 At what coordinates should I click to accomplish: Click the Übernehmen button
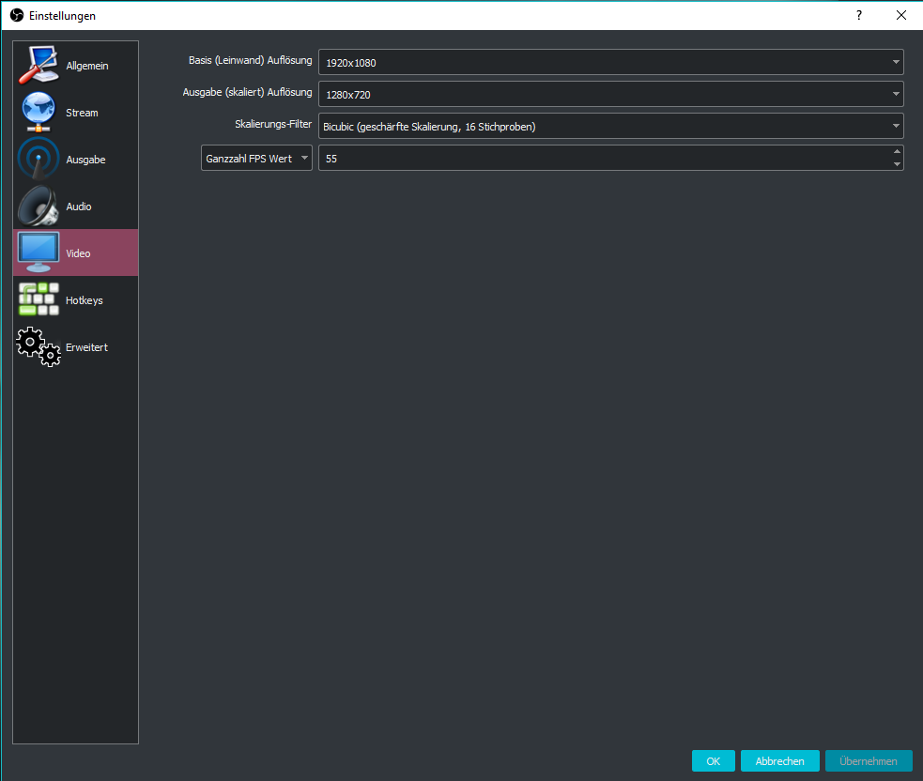click(x=869, y=761)
